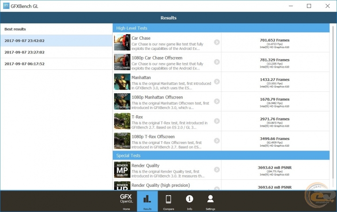Click the 1080p T-Rex Offscreen title
Image resolution: width=337 pixels, height=212 pixels.
click(153, 136)
